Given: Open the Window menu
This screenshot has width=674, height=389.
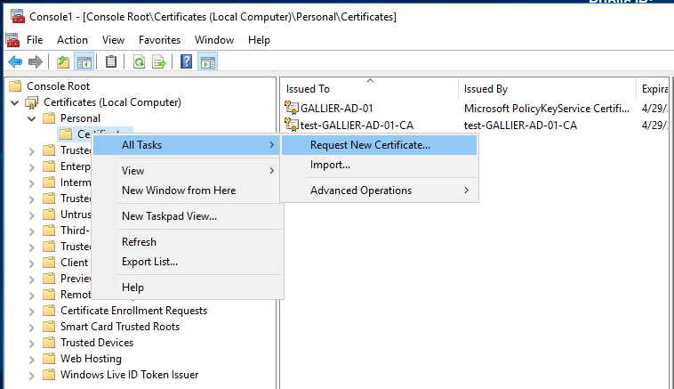Looking at the screenshot, I should [x=214, y=40].
